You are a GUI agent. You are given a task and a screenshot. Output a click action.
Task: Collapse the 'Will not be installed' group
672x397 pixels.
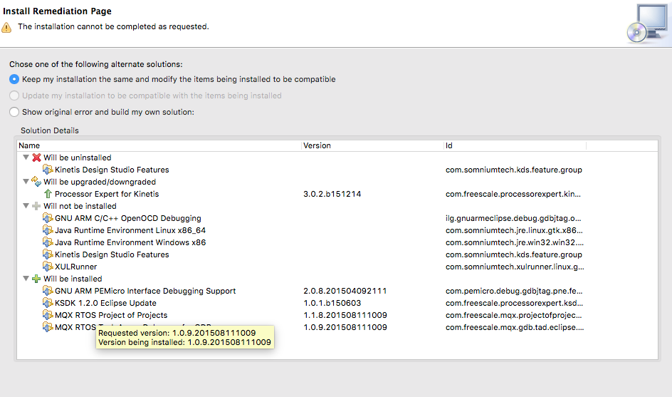[26, 206]
